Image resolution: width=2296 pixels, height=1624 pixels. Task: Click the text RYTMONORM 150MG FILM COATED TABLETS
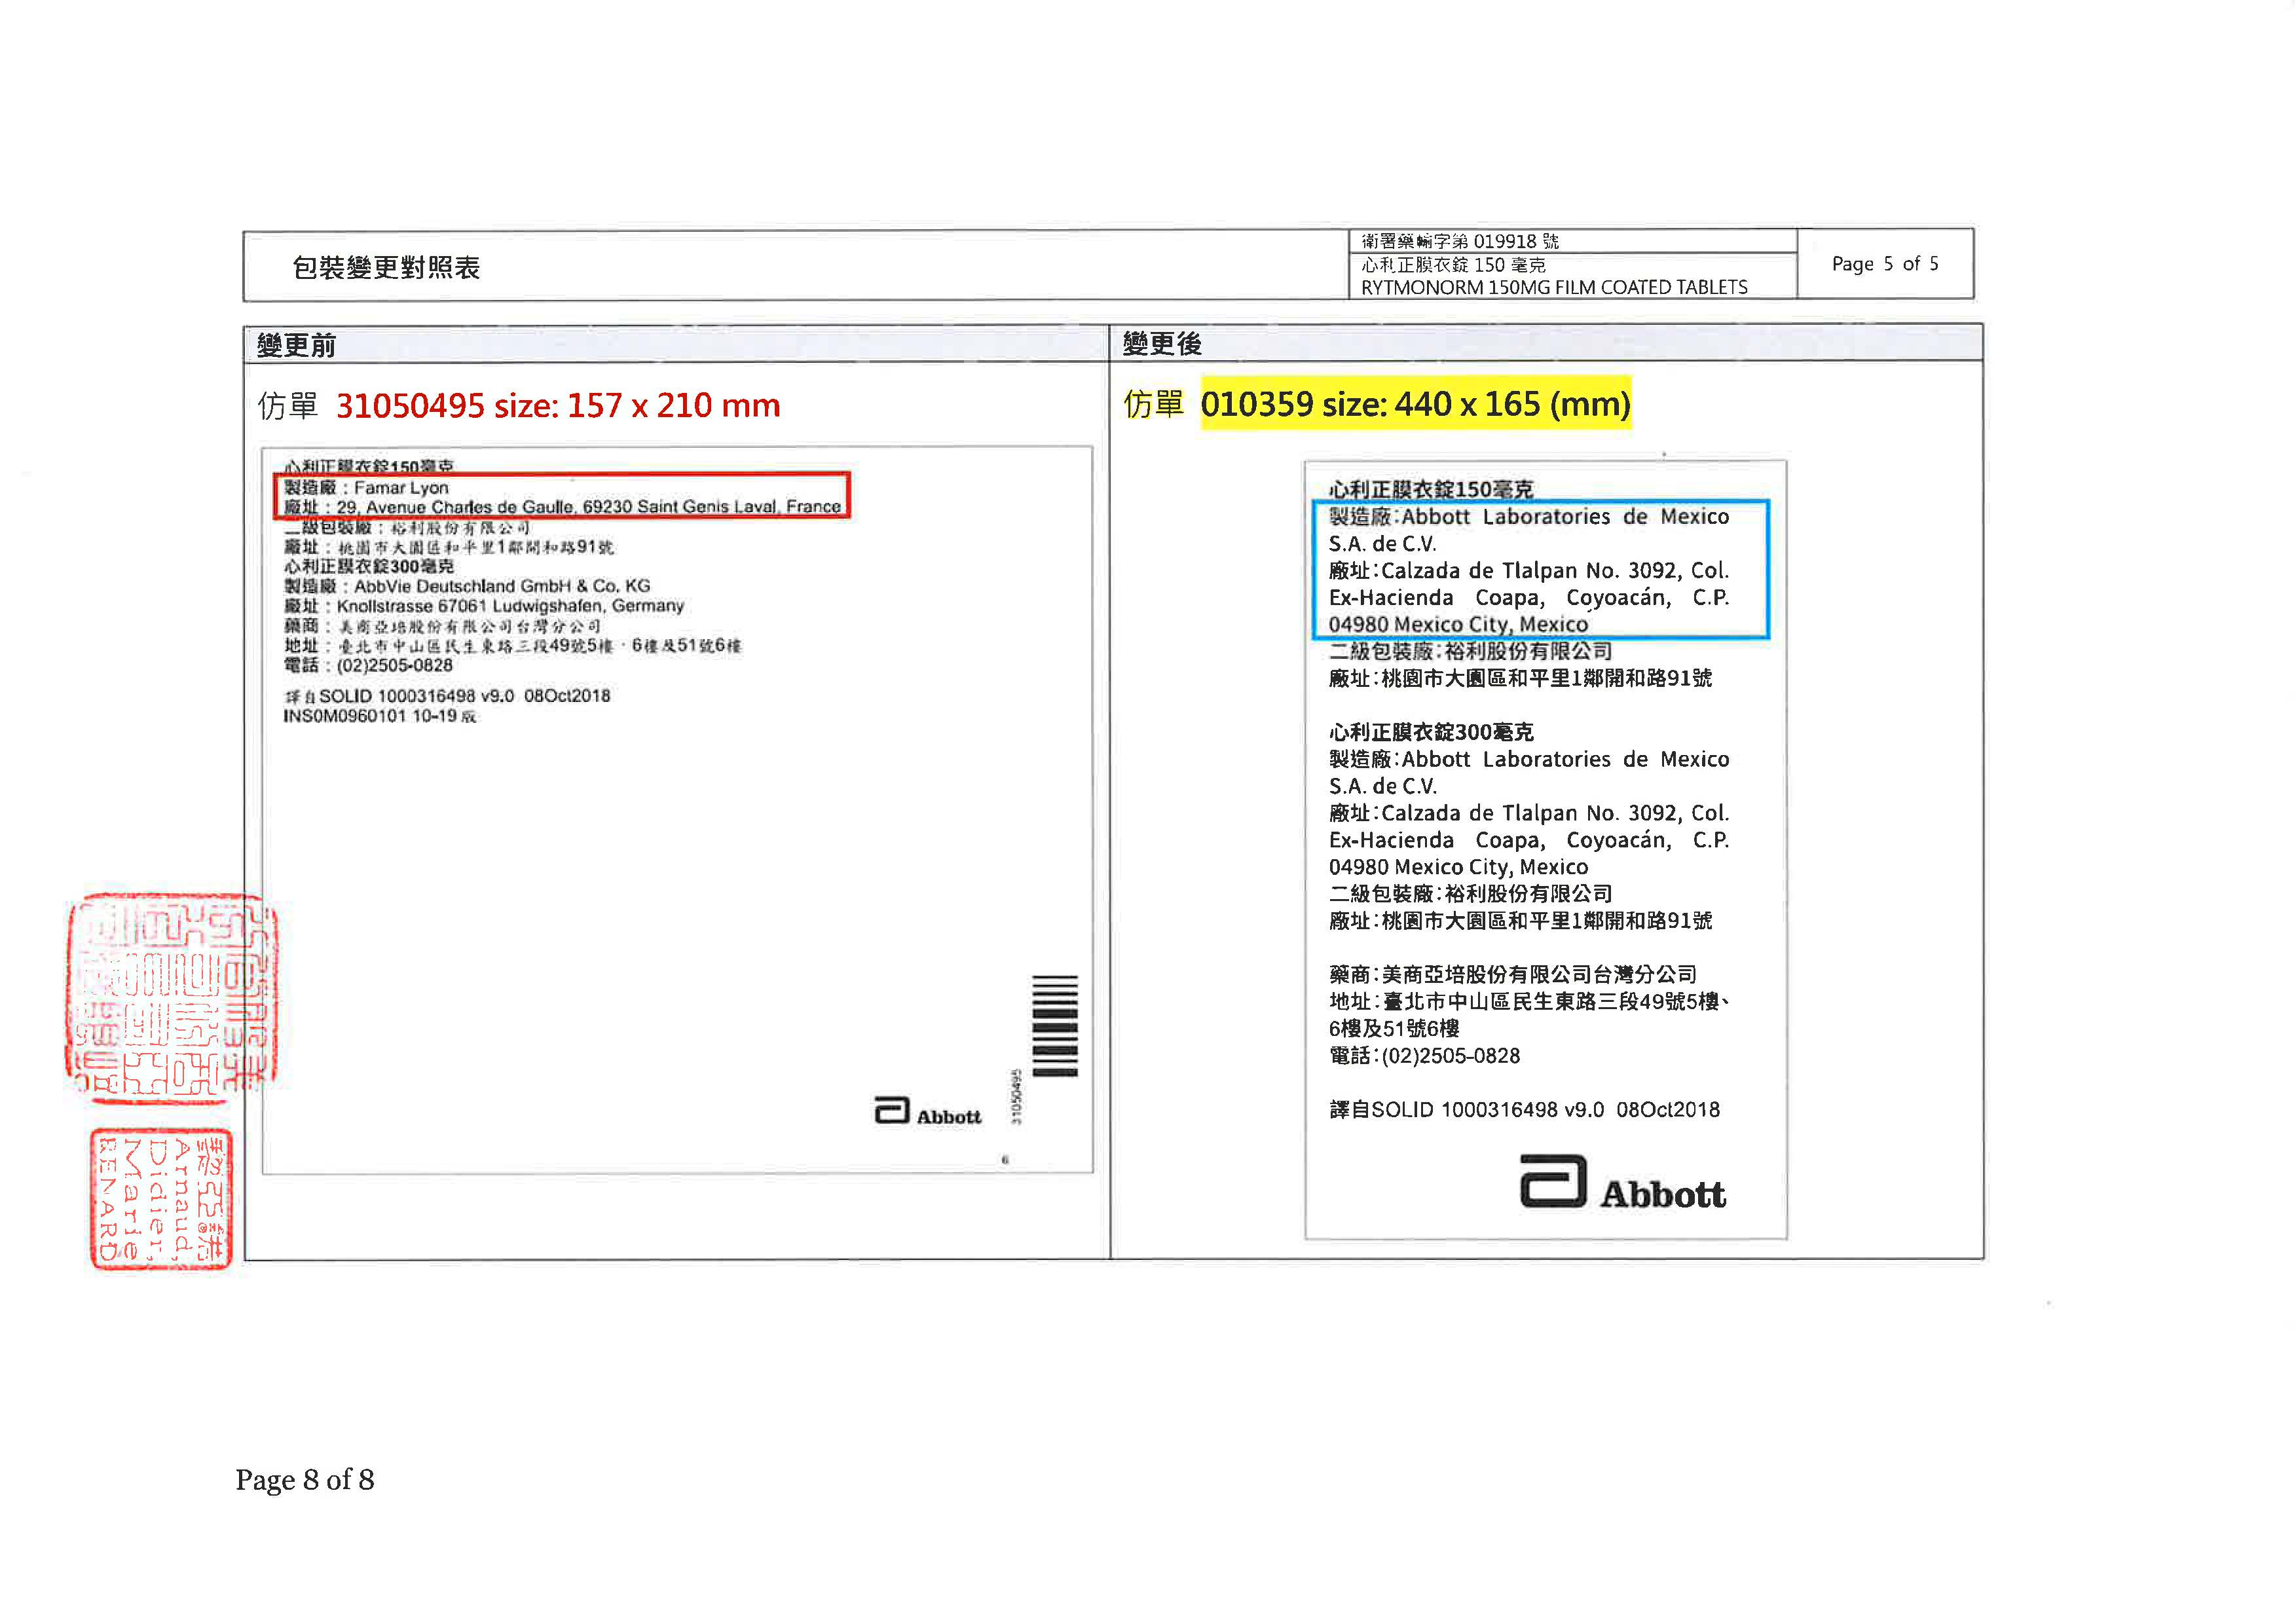click(1554, 287)
